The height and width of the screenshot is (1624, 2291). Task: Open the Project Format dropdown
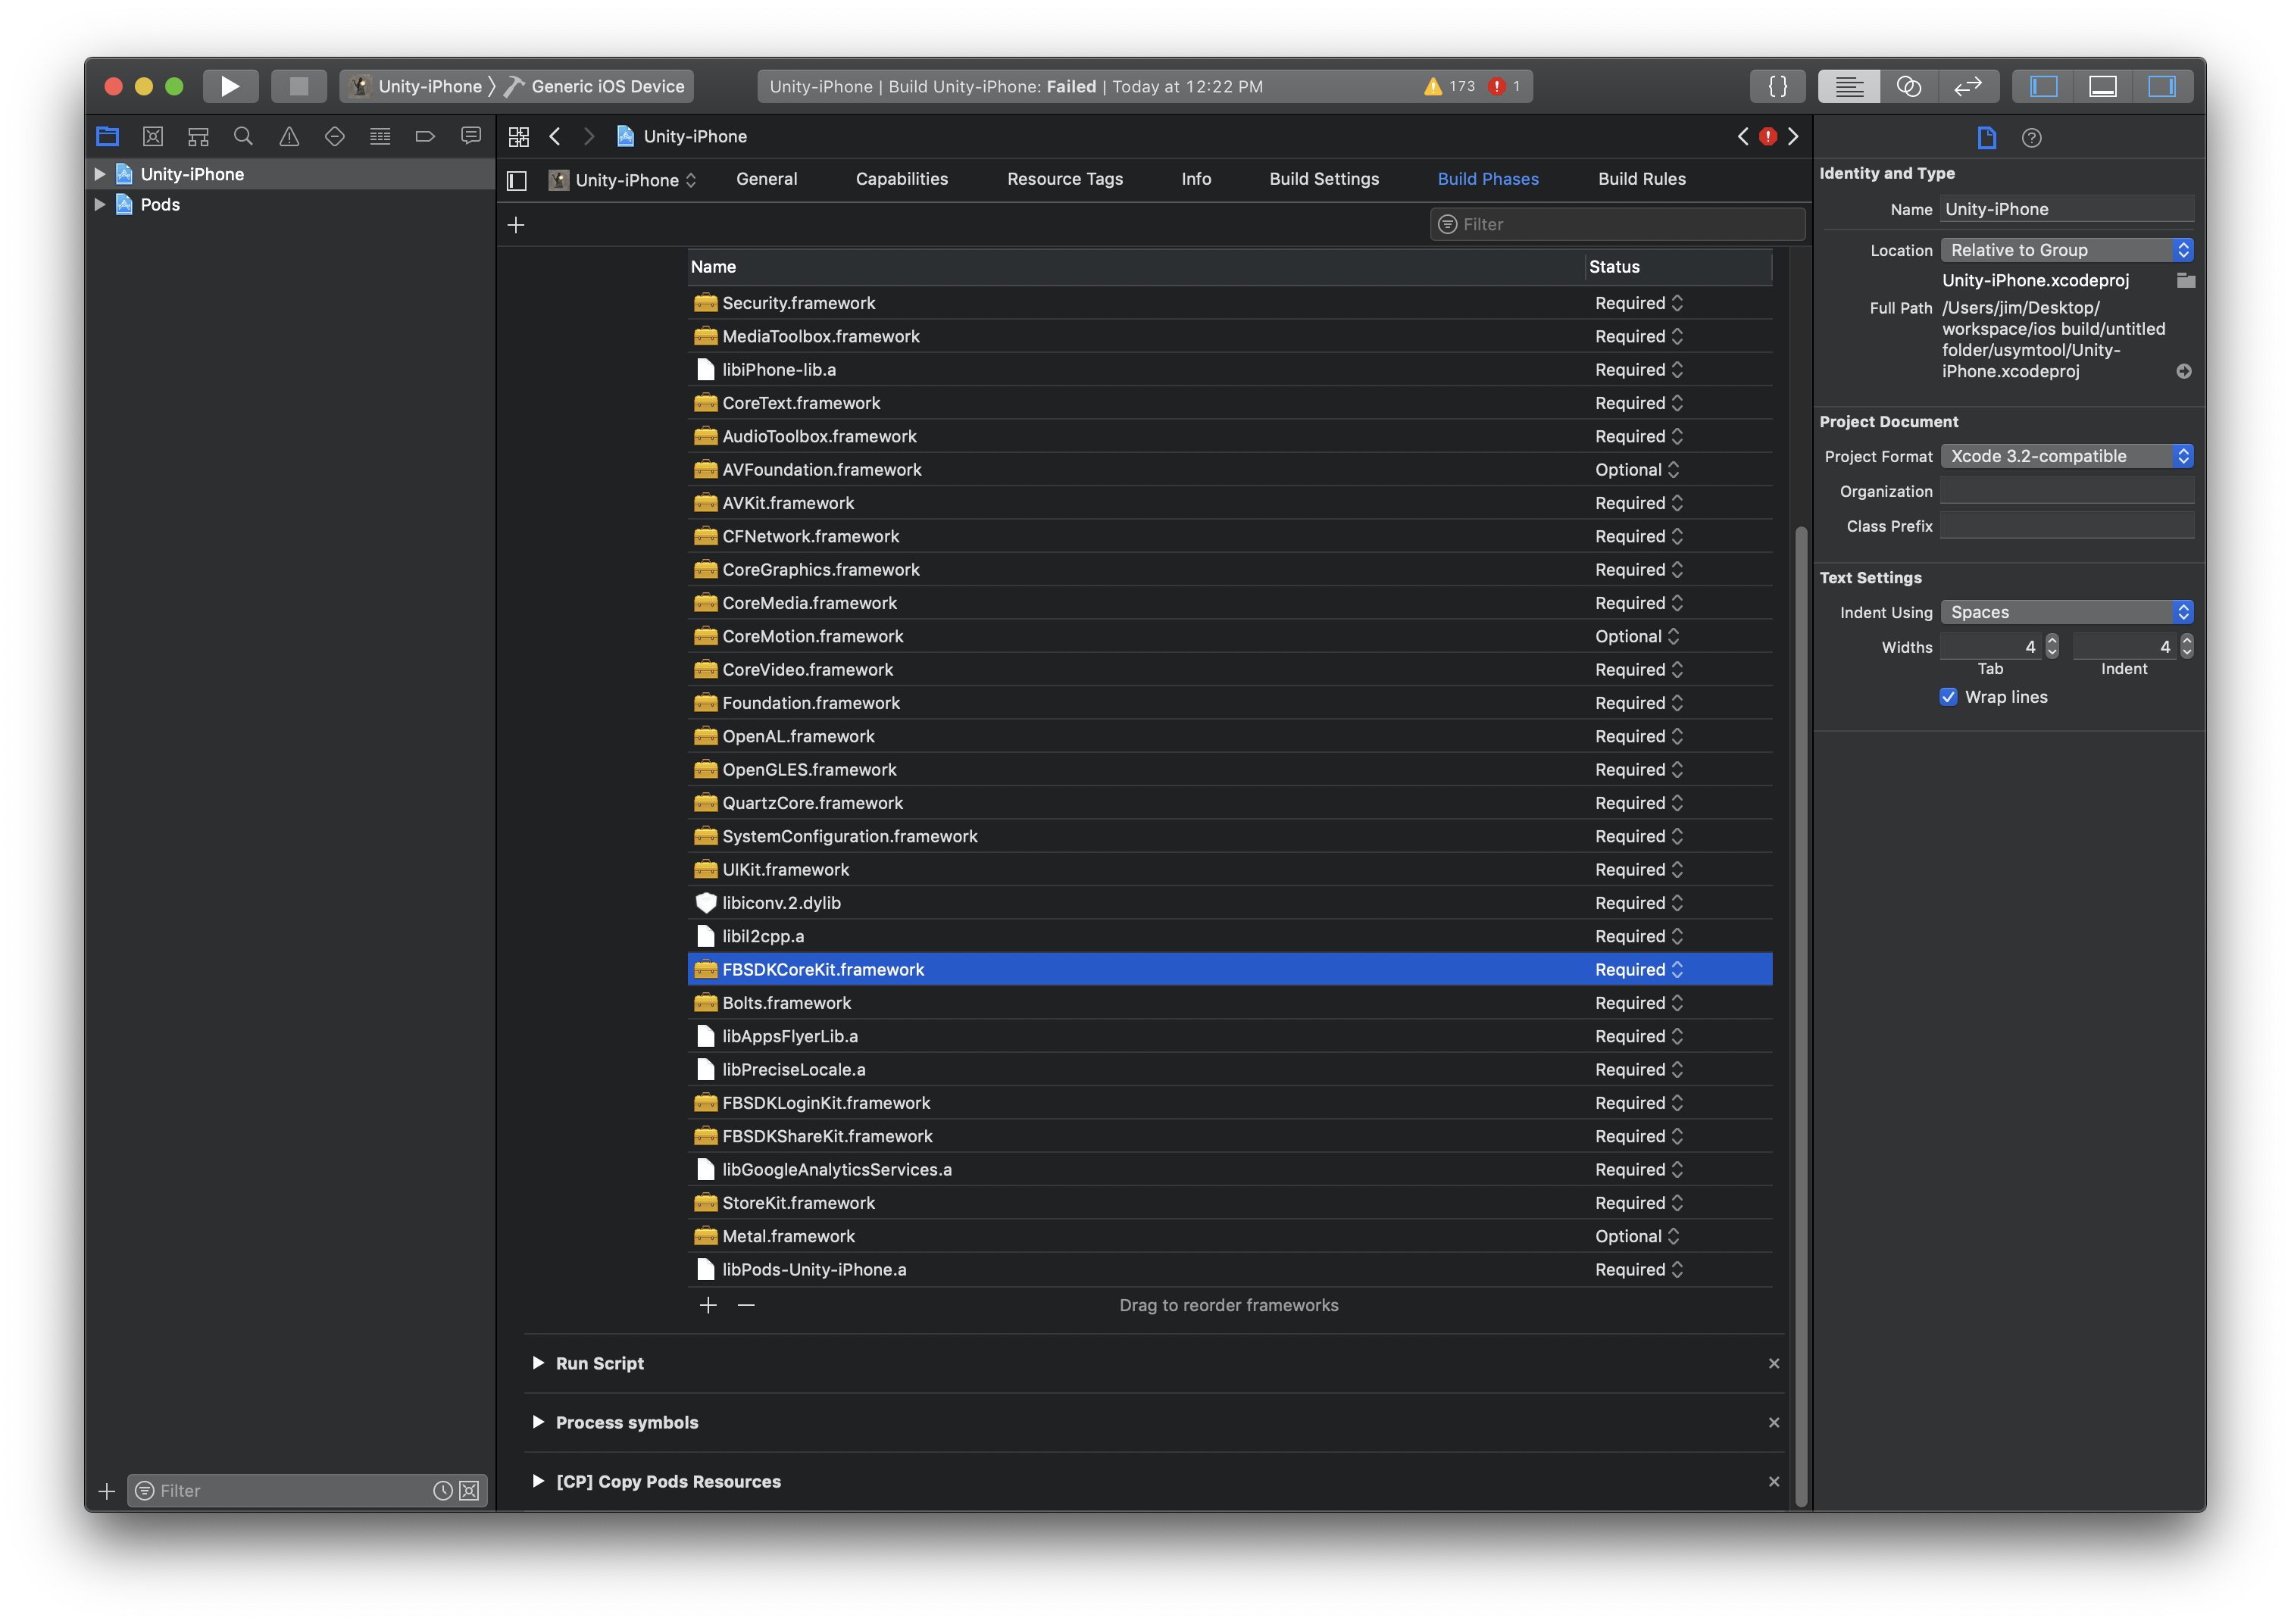[2066, 456]
